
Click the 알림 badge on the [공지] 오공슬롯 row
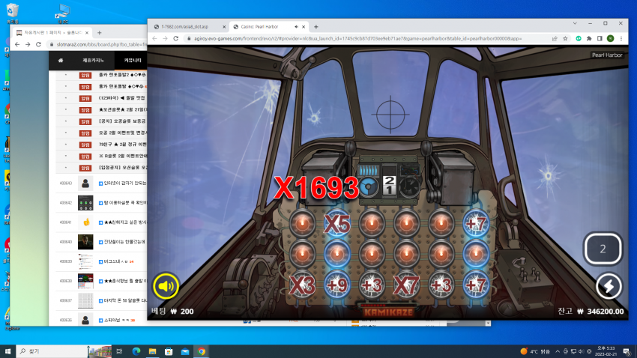[85, 121]
